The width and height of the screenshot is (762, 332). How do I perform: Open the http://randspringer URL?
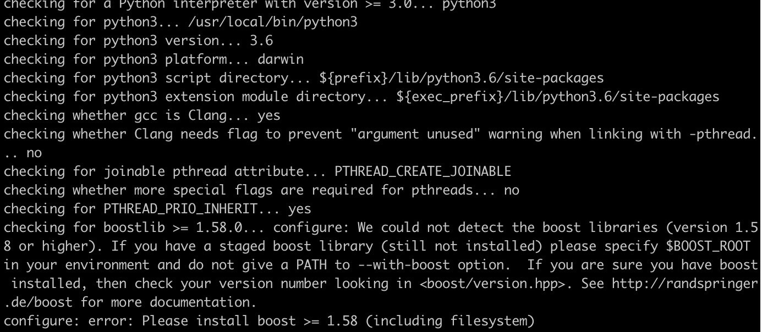pyautogui.click(x=684, y=284)
